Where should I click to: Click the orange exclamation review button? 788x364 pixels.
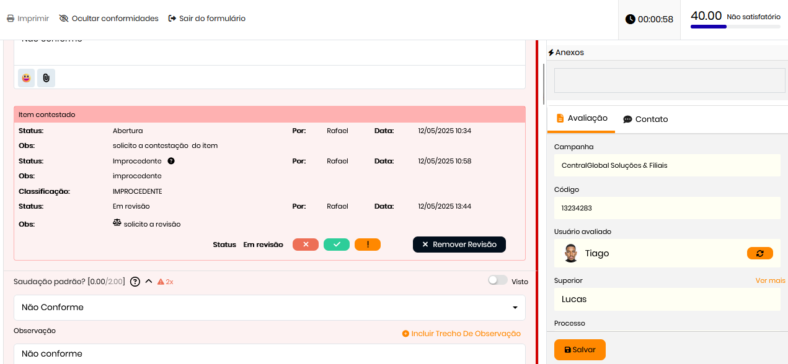(368, 245)
